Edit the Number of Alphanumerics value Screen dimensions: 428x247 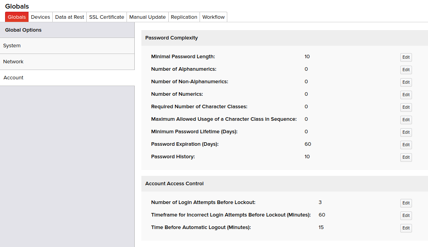[406, 70]
